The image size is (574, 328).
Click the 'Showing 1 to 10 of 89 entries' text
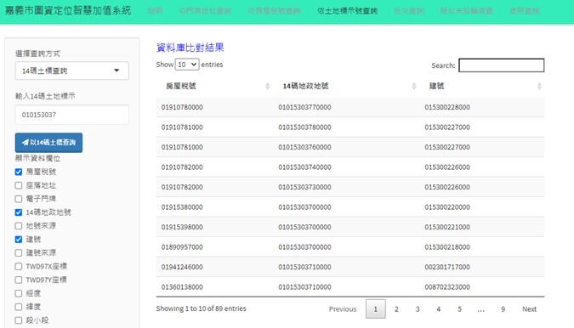pyautogui.click(x=201, y=308)
